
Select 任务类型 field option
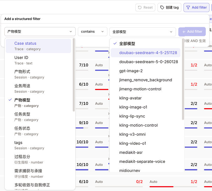39,117
